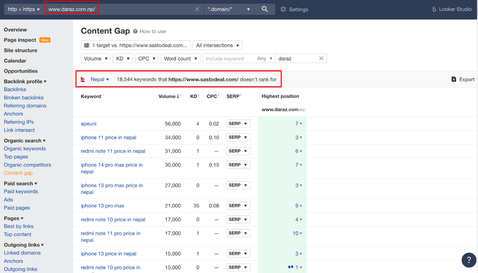Open the Broken backlinks report
478x273 pixels.
click(24, 98)
